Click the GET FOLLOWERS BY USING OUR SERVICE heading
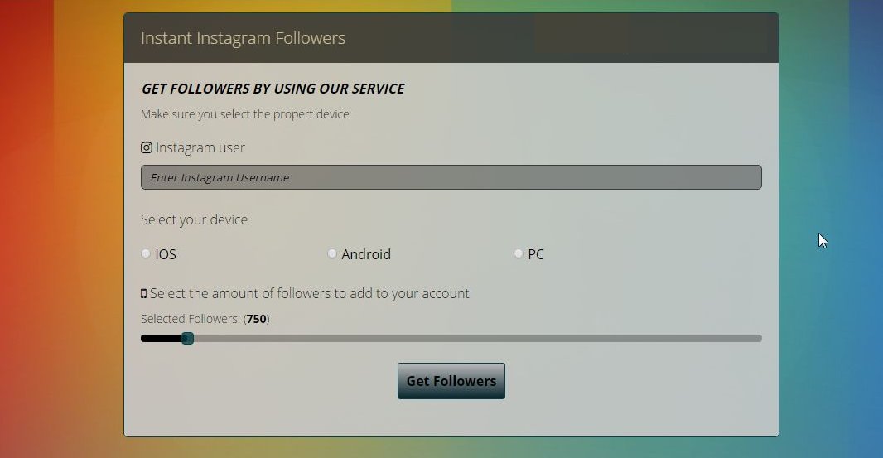 click(273, 89)
